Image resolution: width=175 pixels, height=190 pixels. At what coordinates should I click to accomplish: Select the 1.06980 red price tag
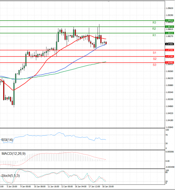tap(169, 62)
